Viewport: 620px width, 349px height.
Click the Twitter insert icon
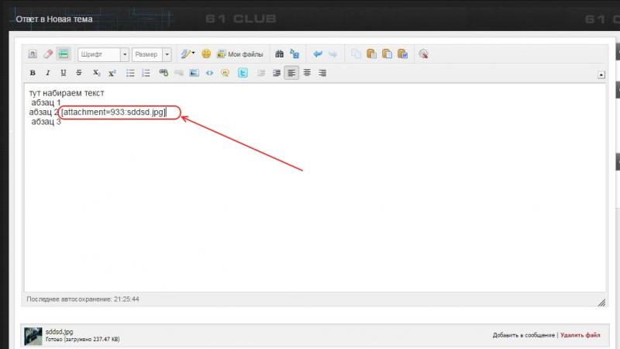point(242,73)
